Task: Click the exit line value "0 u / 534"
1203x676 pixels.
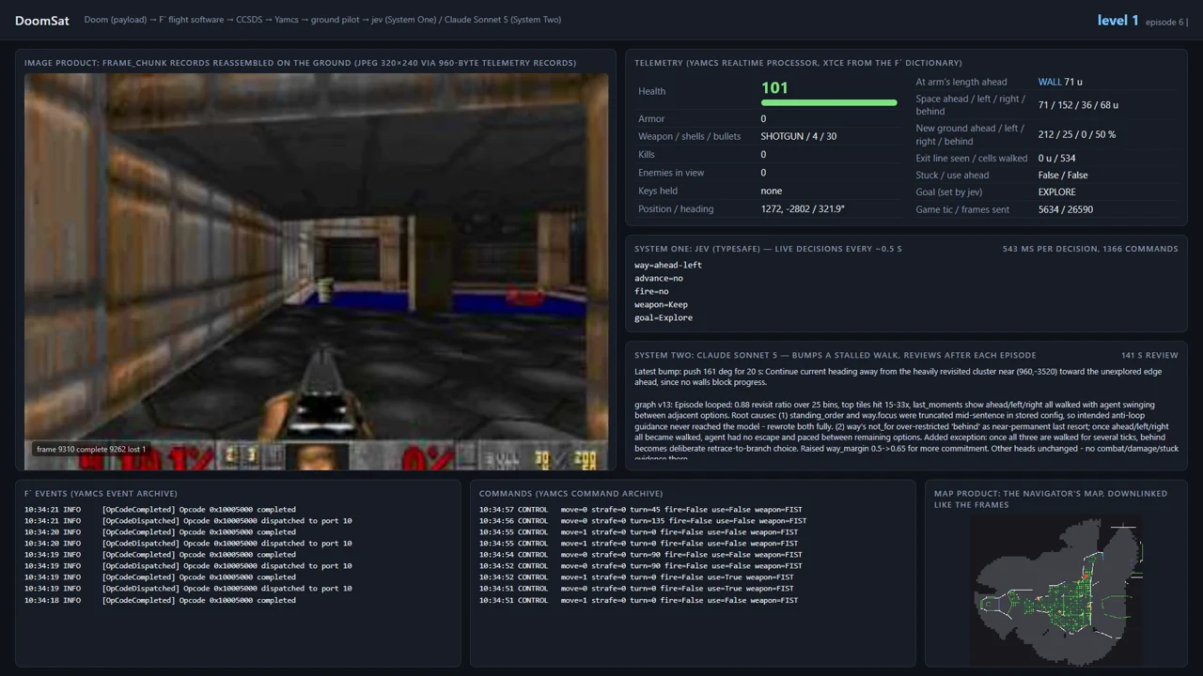Action: click(x=1057, y=158)
